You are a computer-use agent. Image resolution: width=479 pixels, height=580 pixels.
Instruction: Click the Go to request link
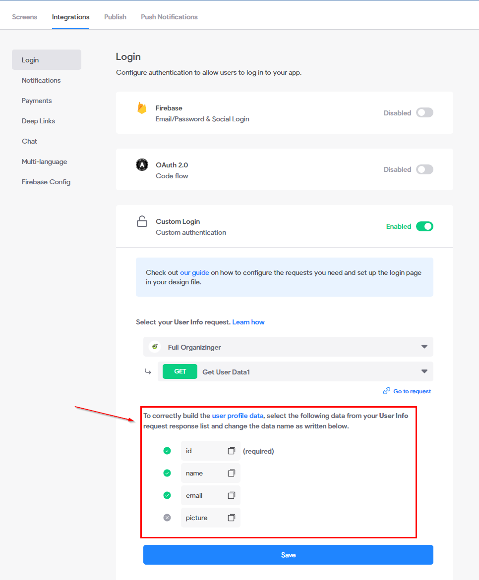[412, 391]
